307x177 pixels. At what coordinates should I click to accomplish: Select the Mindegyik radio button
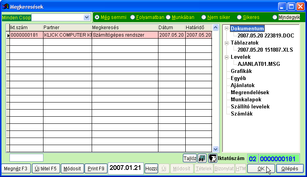pos(275,17)
